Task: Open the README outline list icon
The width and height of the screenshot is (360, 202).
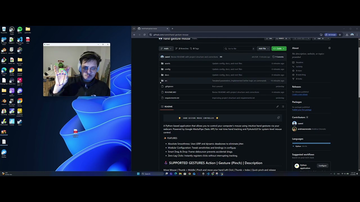Action: [x=283, y=107]
